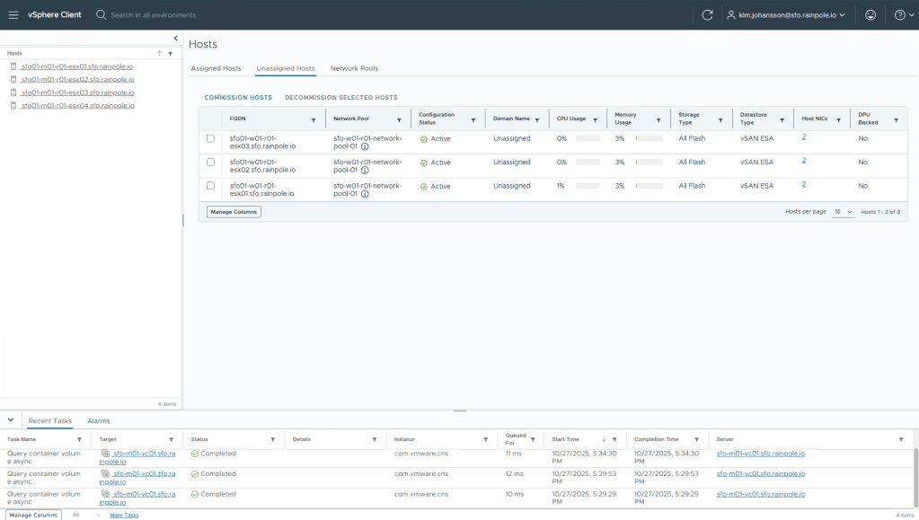
Task: Open the Network Pools tab
Action: click(x=354, y=68)
